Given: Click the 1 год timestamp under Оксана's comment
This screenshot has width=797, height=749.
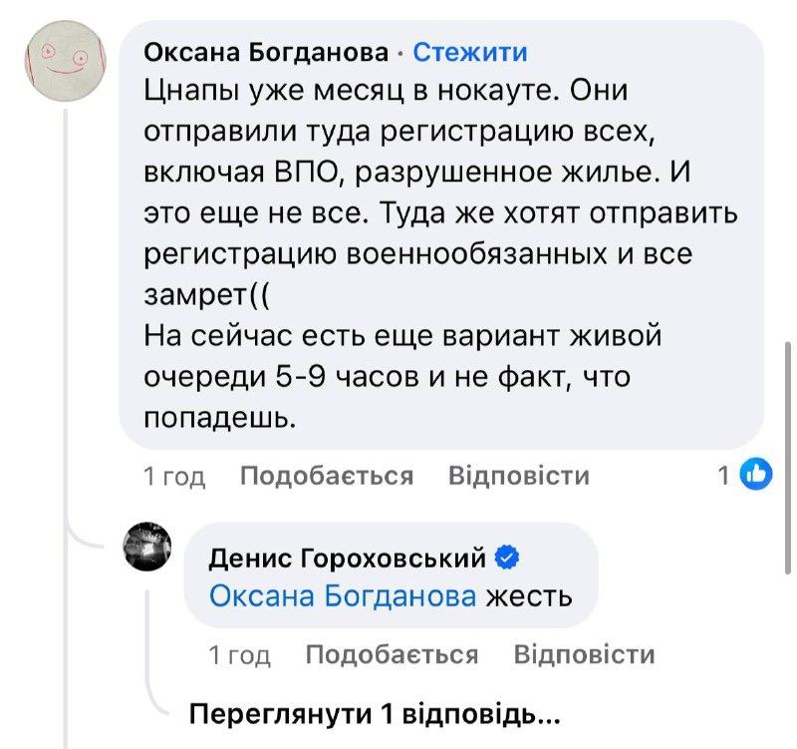Looking at the screenshot, I should (175, 477).
